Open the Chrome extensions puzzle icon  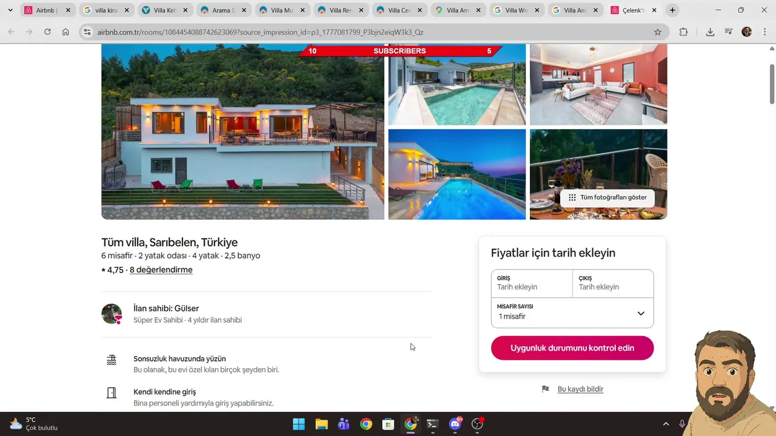pos(683,32)
